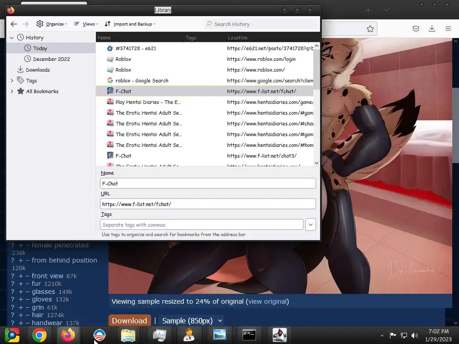Click the view original link
This screenshot has width=459, height=344.
point(268,301)
